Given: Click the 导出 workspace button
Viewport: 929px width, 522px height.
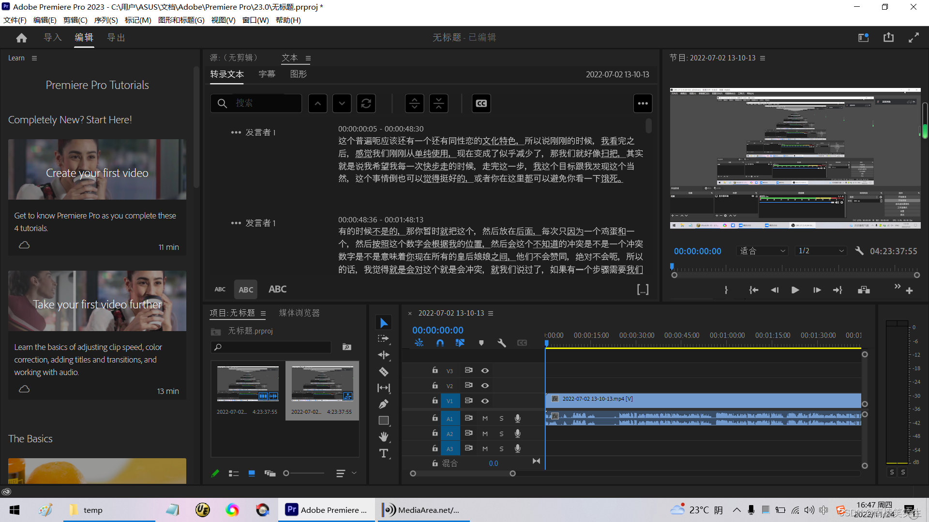Looking at the screenshot, I should 116,38.
